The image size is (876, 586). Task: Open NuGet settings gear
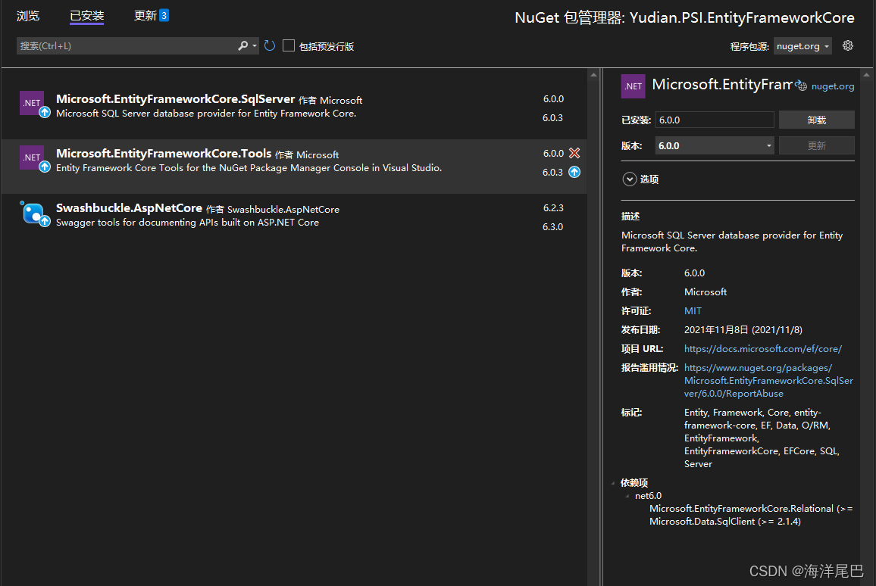coord(847,45)
